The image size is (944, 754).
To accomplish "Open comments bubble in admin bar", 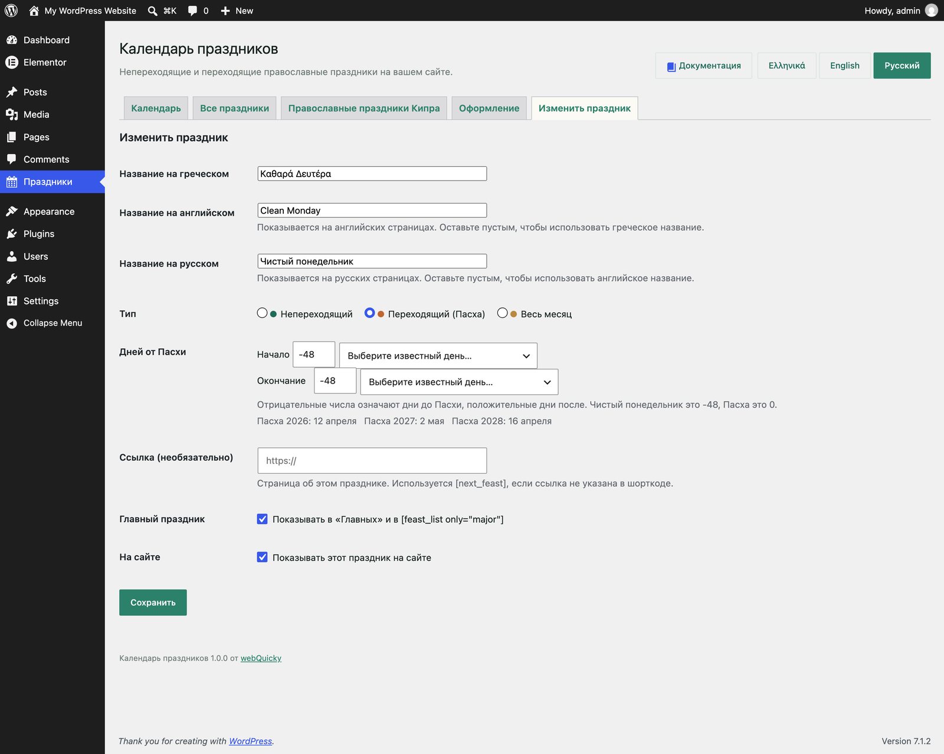I will 192,11.
